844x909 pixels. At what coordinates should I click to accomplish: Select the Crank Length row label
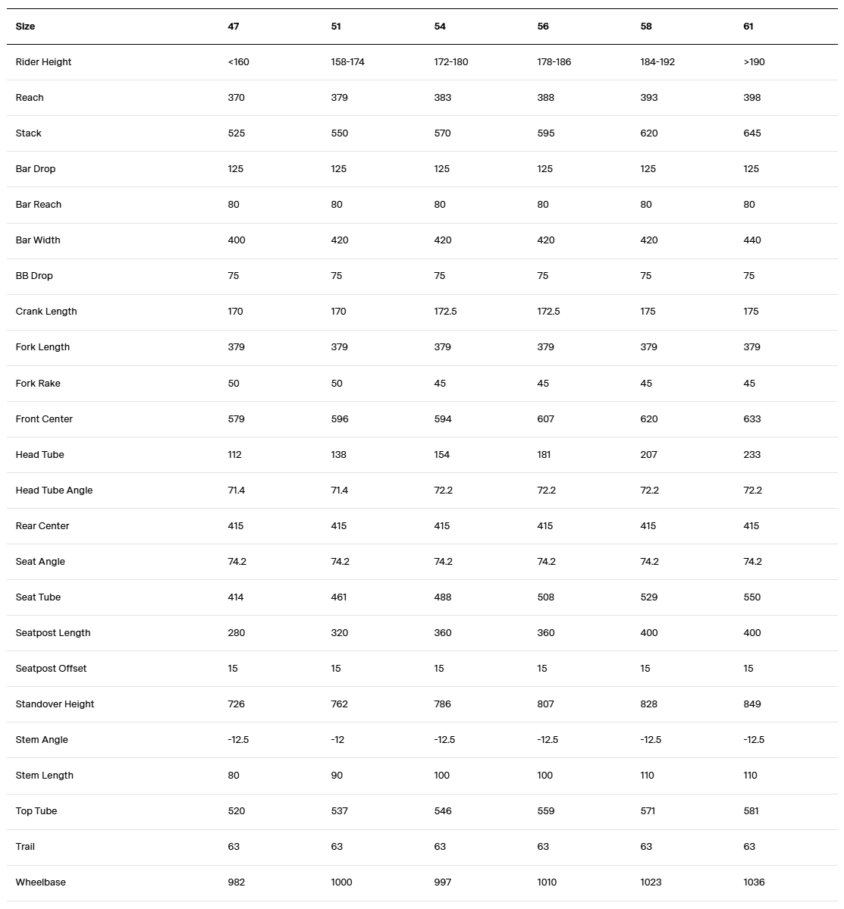coord(46,312)
